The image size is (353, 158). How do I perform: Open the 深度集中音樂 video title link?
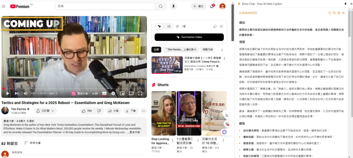click(x=203, y=60)
